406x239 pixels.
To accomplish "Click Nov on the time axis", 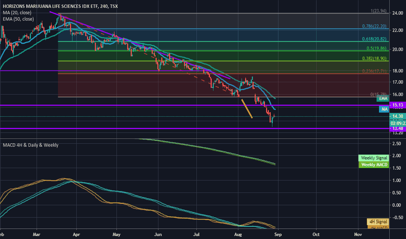I will (358, 235).
